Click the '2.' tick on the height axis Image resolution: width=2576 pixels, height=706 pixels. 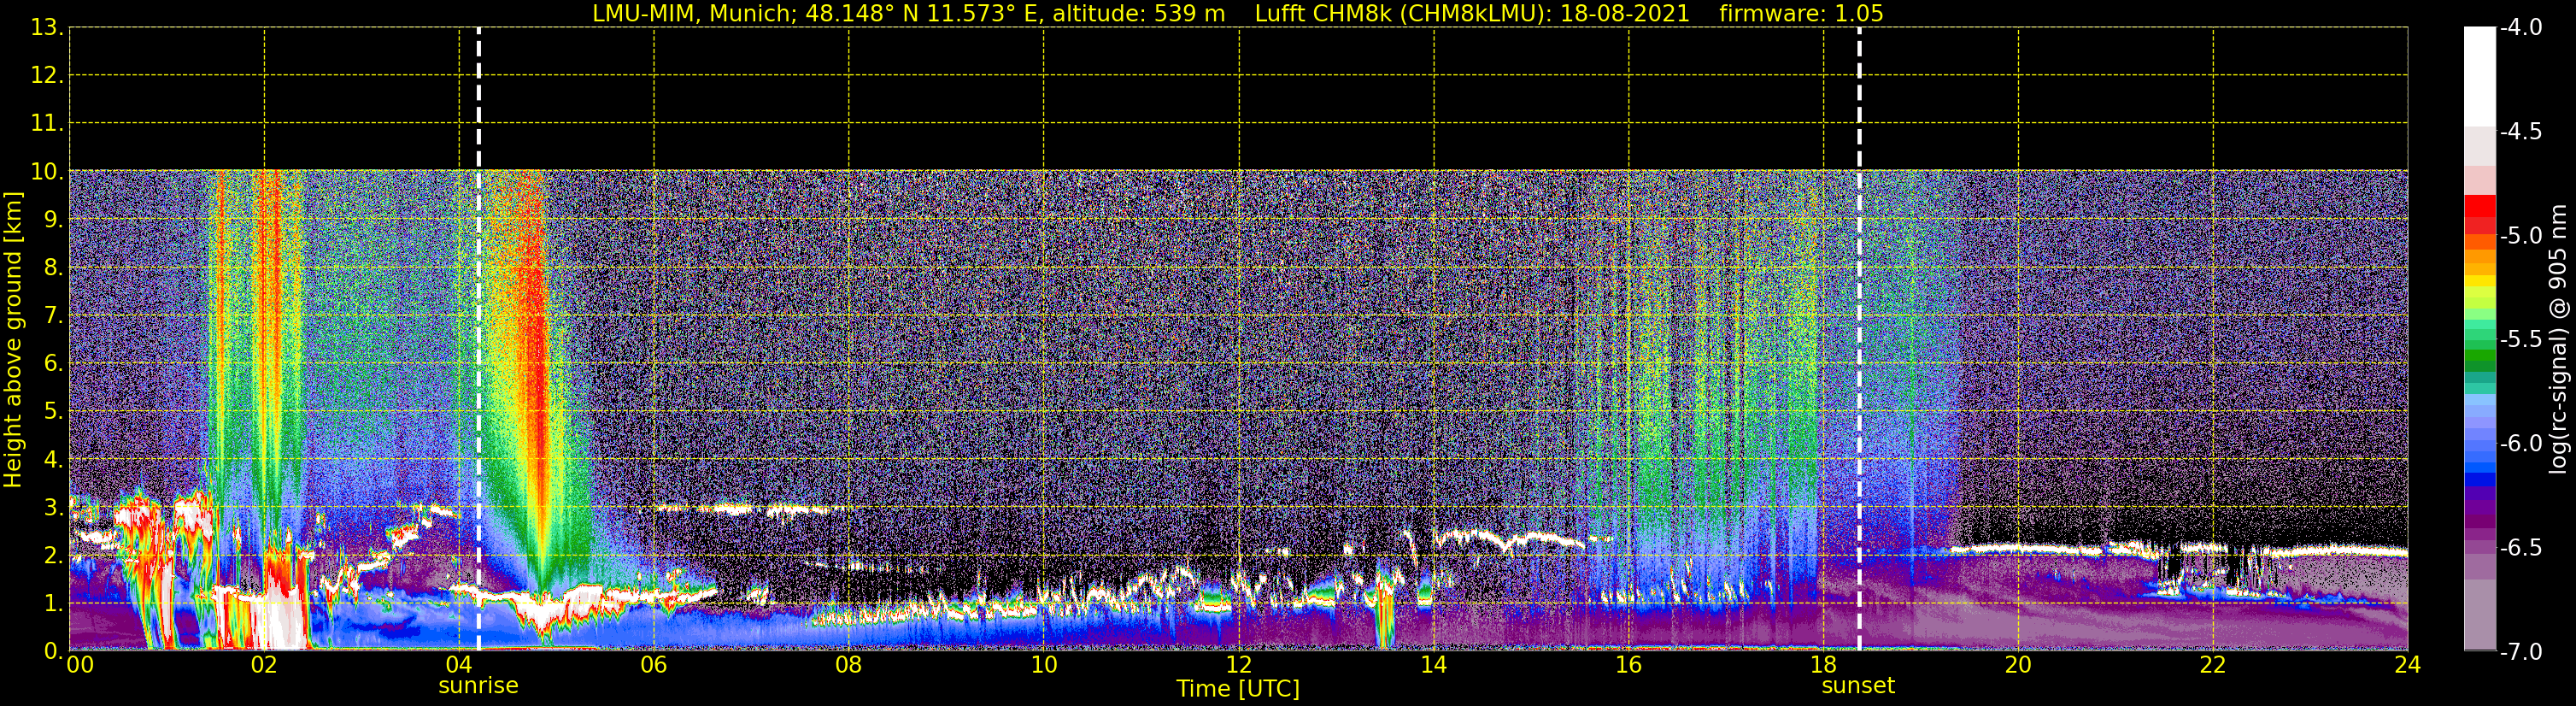[x=54, y=556]
